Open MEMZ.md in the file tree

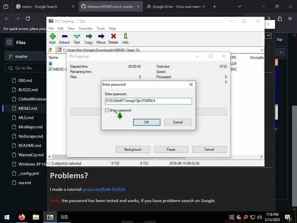[28, 108]
